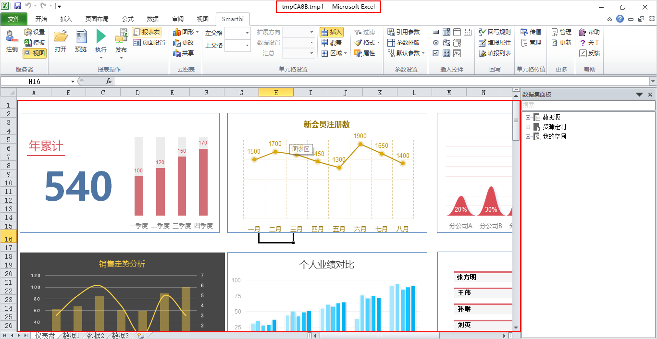Click 参数排版 parameter layout icon
Screen dimensions: 657x339
391,42
